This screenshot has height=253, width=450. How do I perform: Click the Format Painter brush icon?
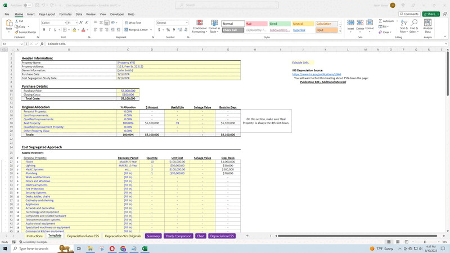16,32
